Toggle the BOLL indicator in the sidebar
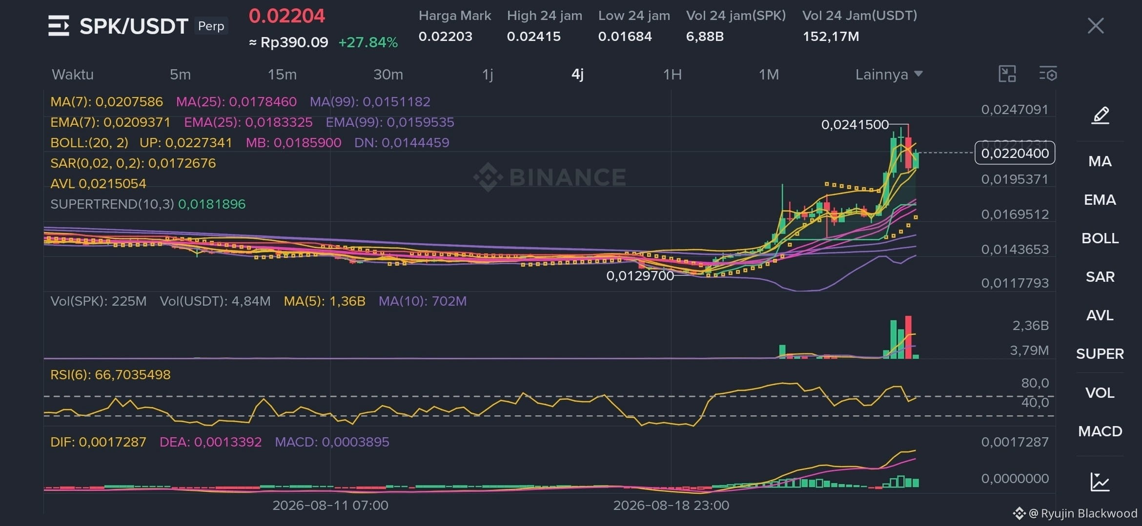 [1100, 238]
